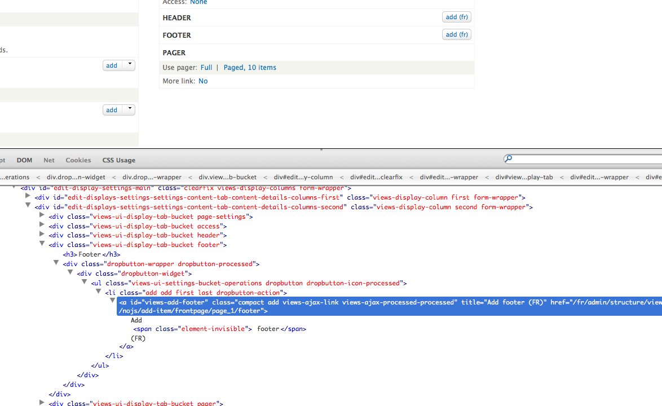Switch to the Cookies tab in Firebug
The image size is (662, 406).
(x=78, y=160)
